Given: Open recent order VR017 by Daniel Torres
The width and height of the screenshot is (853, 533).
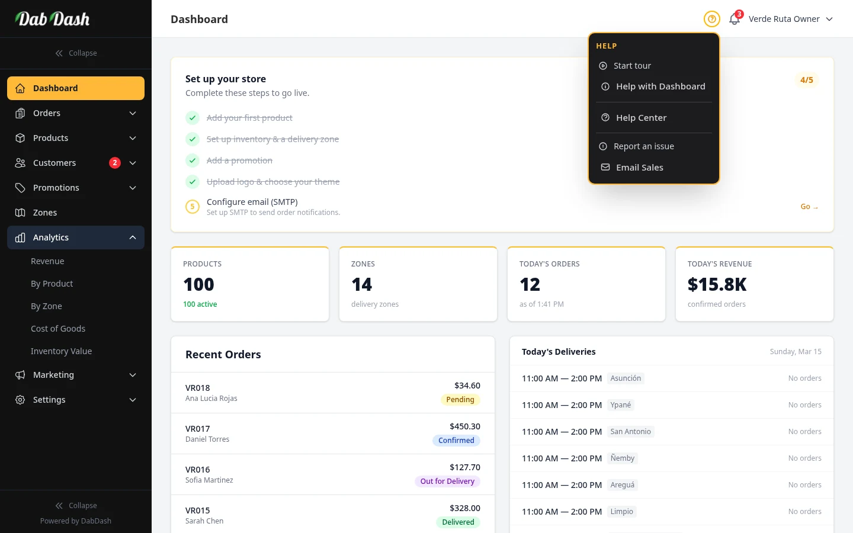Looking at the screenshot, I should (332, 434).
